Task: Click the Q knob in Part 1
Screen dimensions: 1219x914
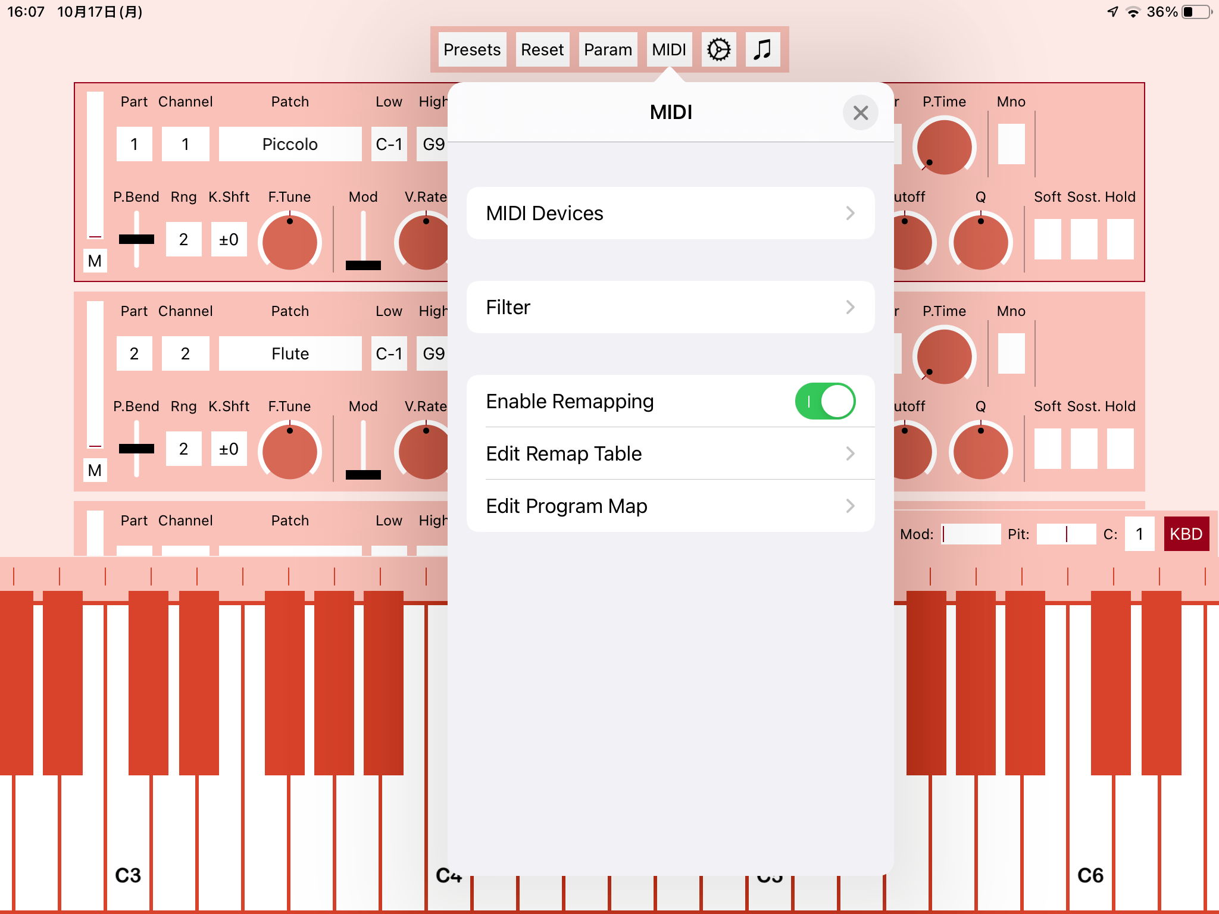Action: tap(980, 242)
